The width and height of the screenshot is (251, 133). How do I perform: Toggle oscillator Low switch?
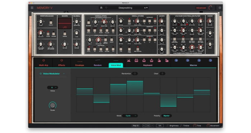(121, 49)
